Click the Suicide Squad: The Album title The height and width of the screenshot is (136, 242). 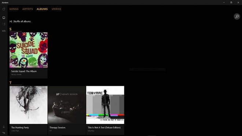point(24,71)
